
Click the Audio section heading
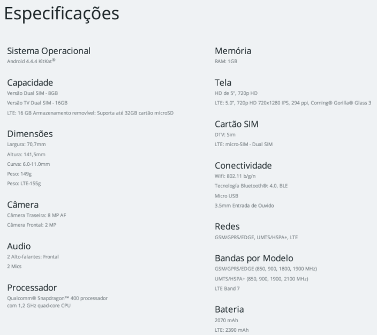tap(18, 246)
